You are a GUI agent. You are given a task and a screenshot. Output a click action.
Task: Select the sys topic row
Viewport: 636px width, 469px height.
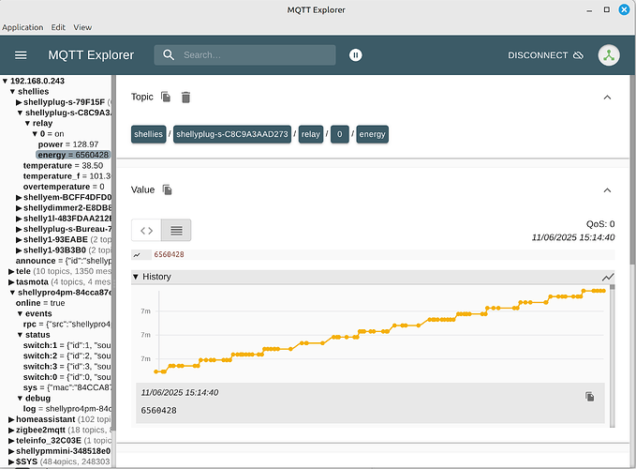[67, 387]
